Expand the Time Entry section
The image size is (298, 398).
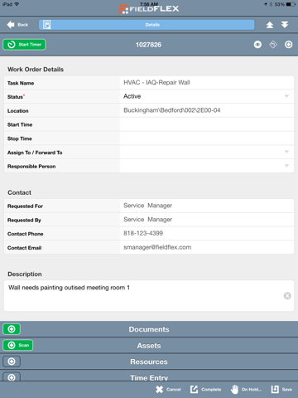[x=149, y=376]
